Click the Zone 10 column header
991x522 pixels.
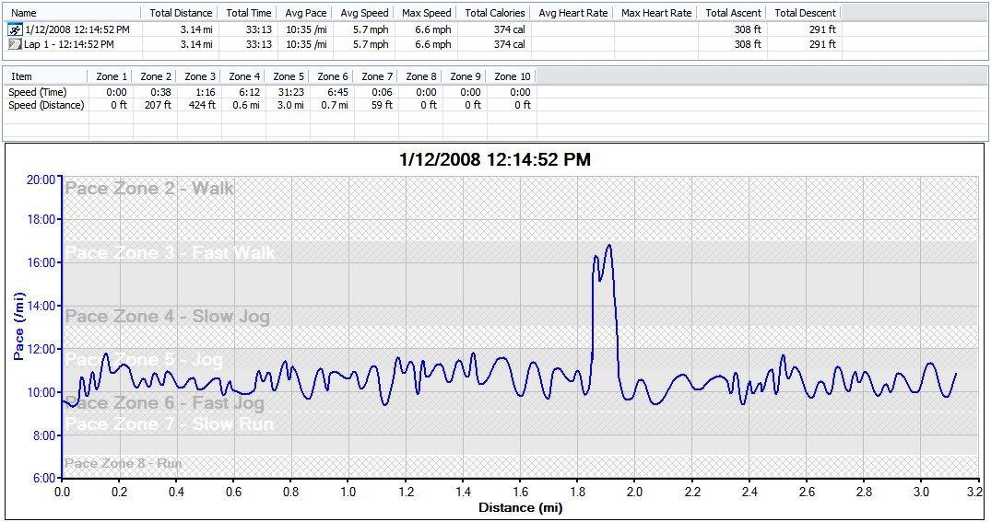tap(513, 76)
